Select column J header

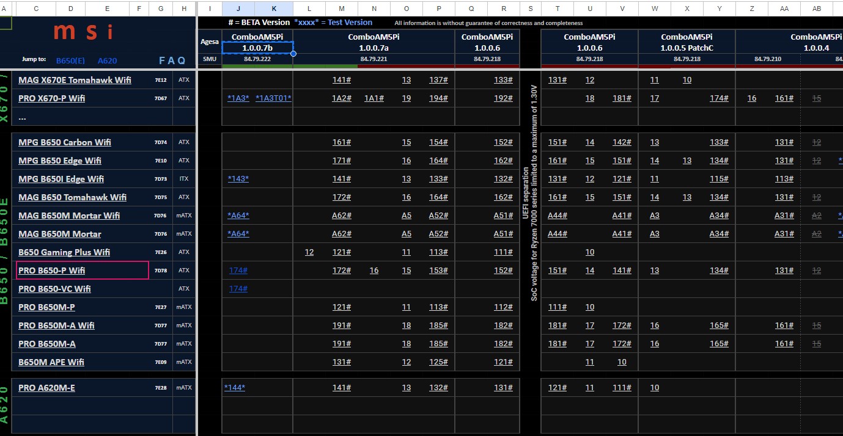point(238,9)
